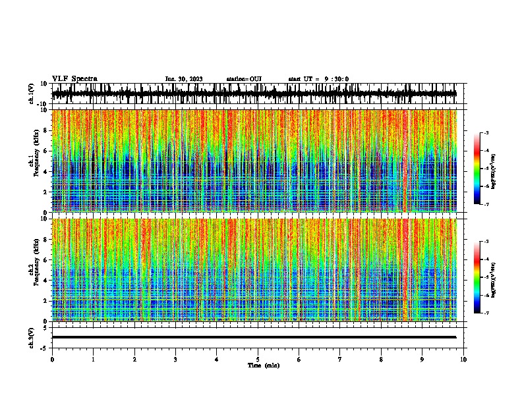Click the ch.1 frequency axis "6" tick label
522x403 pixels.
tap(46, 151)
